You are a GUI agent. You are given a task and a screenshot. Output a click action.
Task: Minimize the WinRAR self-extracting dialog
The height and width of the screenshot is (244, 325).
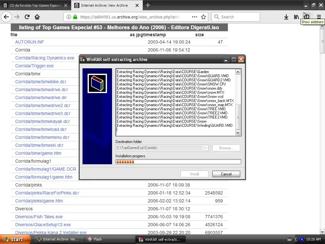click(226, 59)
